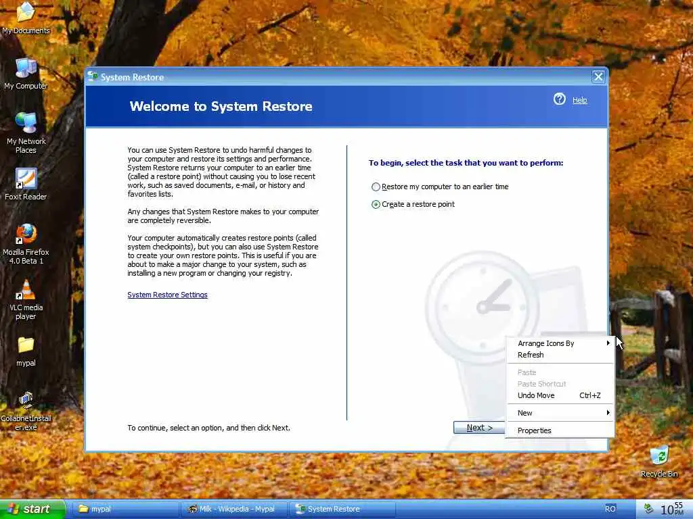
Task: Open My Documents desktop icon
Action: (26, 18)
